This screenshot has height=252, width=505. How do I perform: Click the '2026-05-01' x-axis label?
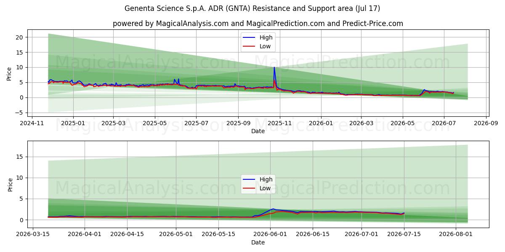[176, 235]
